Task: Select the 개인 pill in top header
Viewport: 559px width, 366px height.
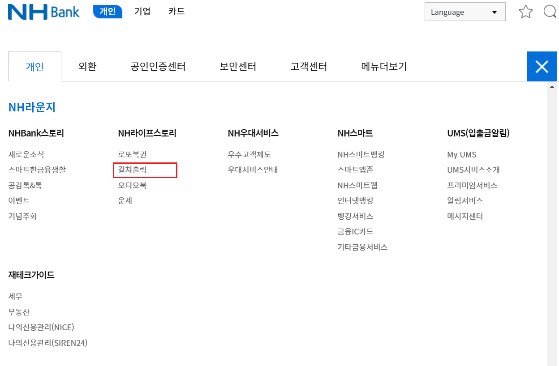Action: click(107, 11)
